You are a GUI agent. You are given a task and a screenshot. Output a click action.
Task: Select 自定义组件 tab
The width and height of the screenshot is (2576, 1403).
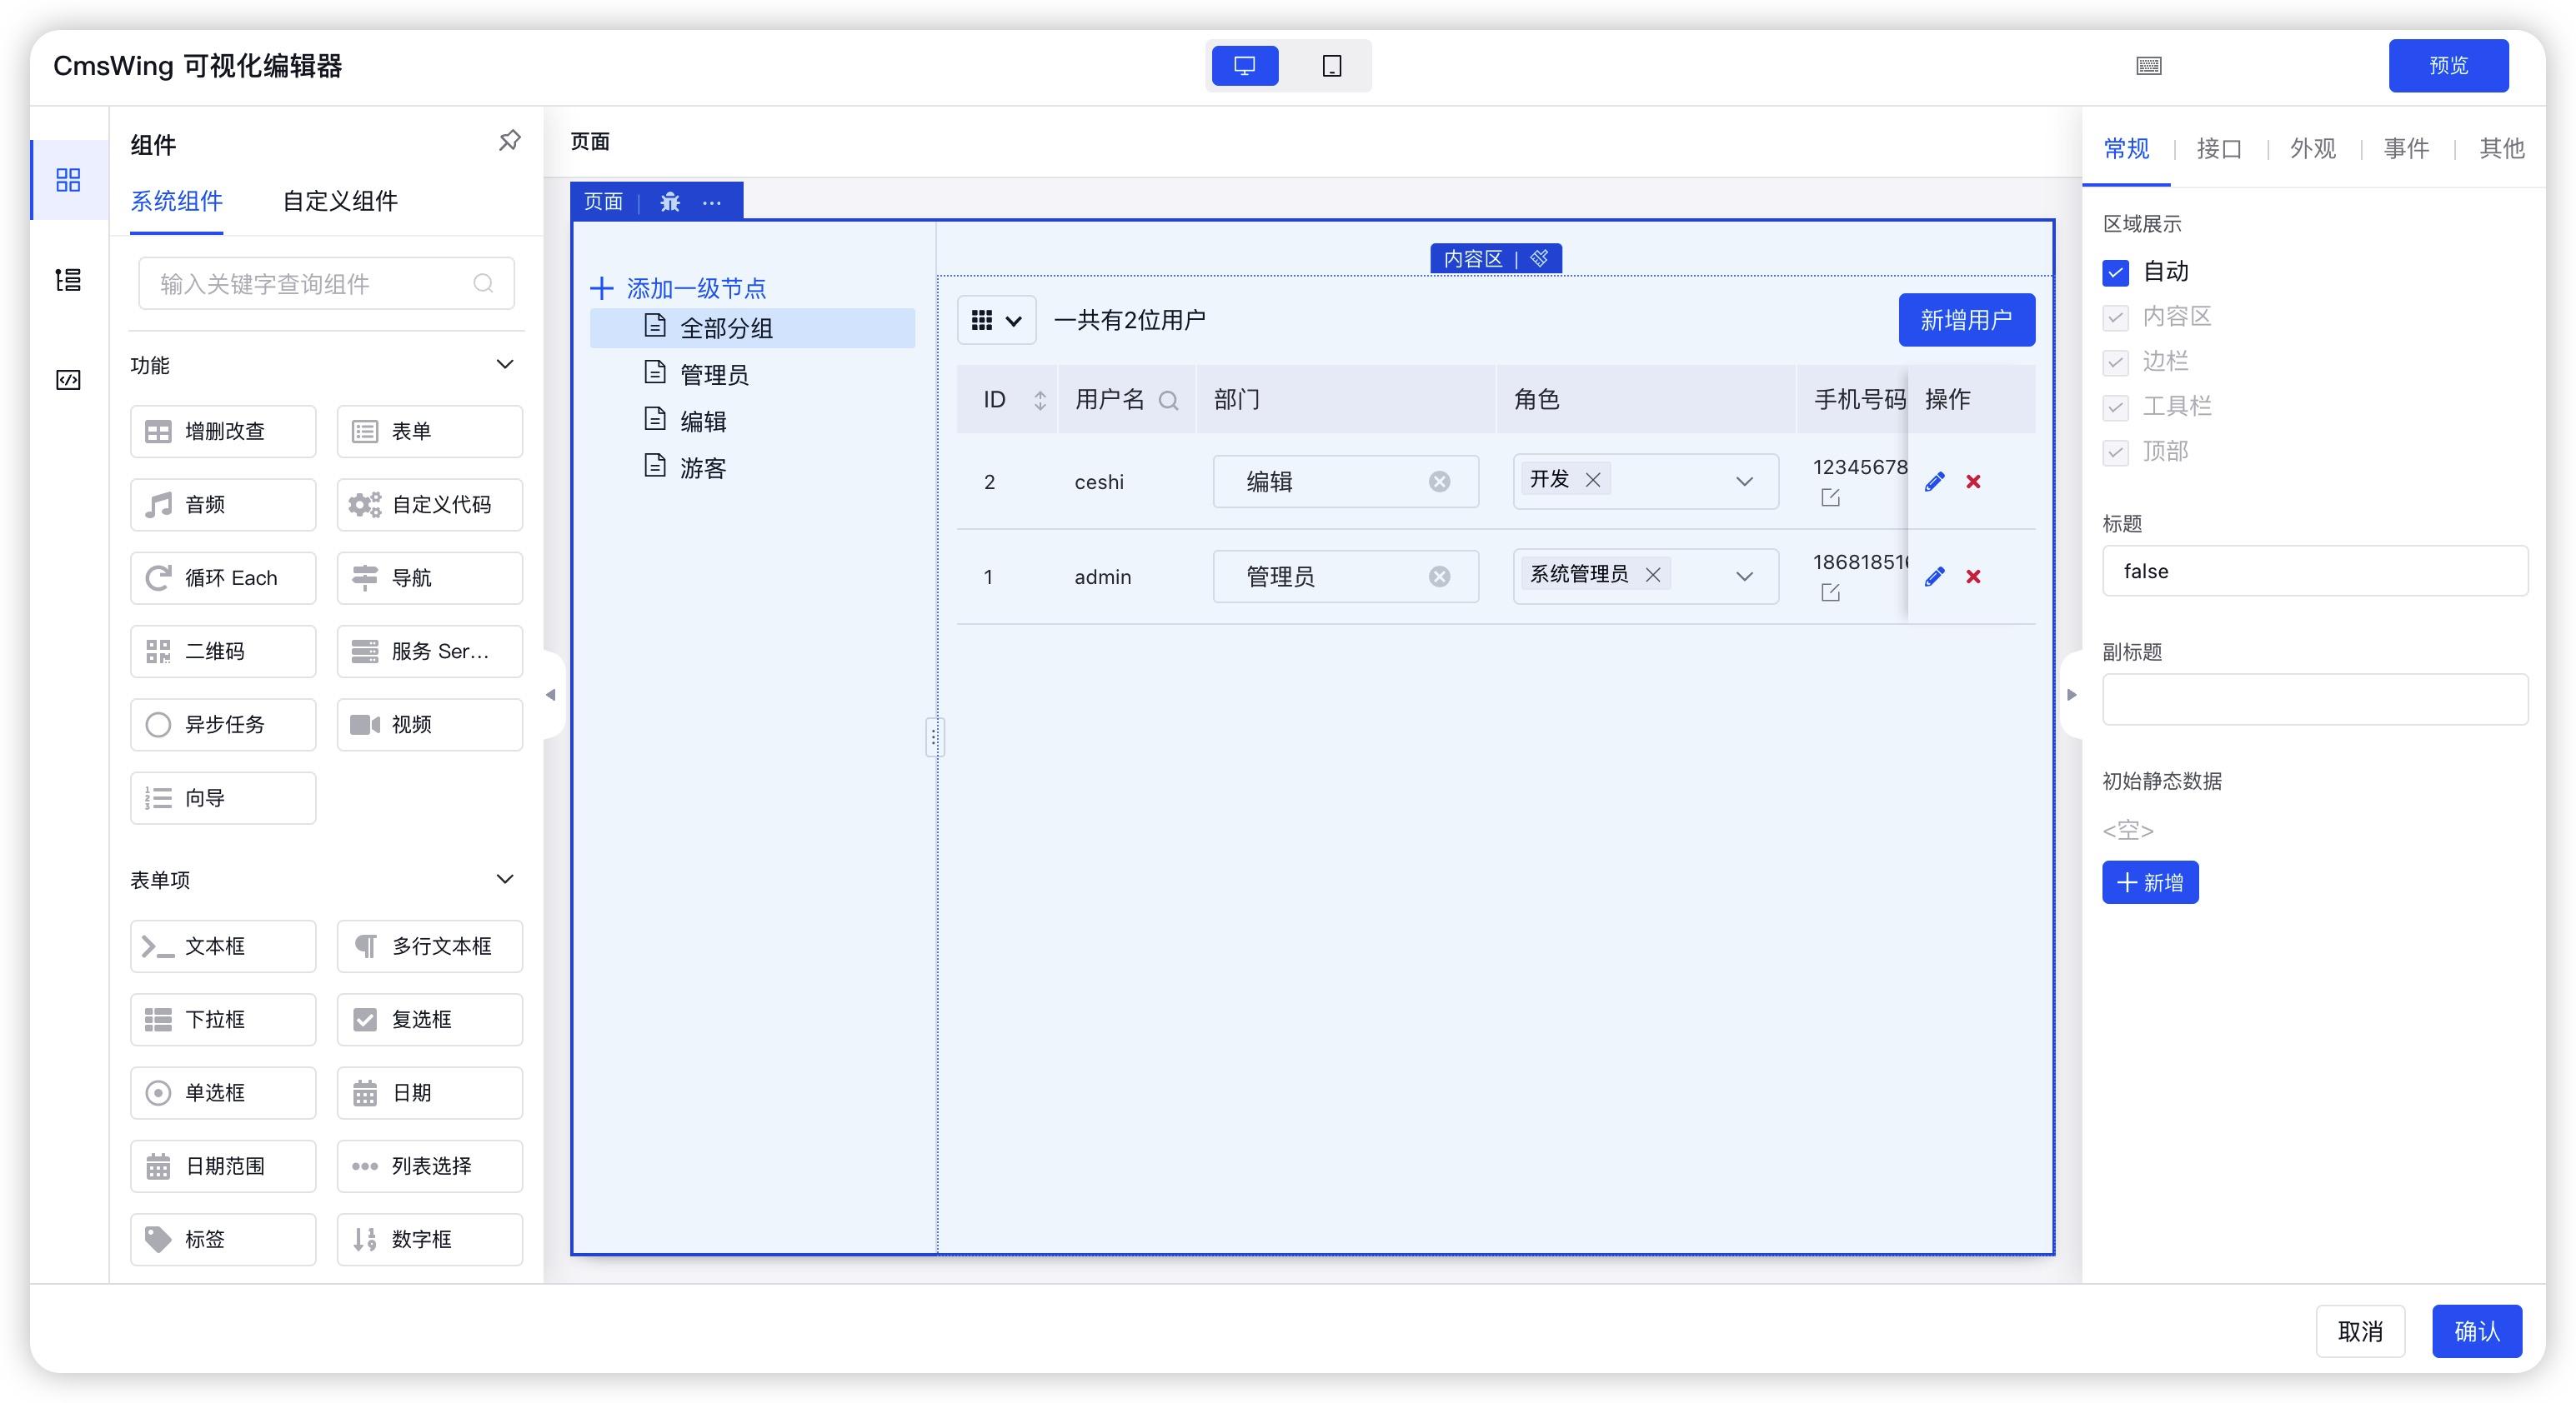[x=340, y=201]
